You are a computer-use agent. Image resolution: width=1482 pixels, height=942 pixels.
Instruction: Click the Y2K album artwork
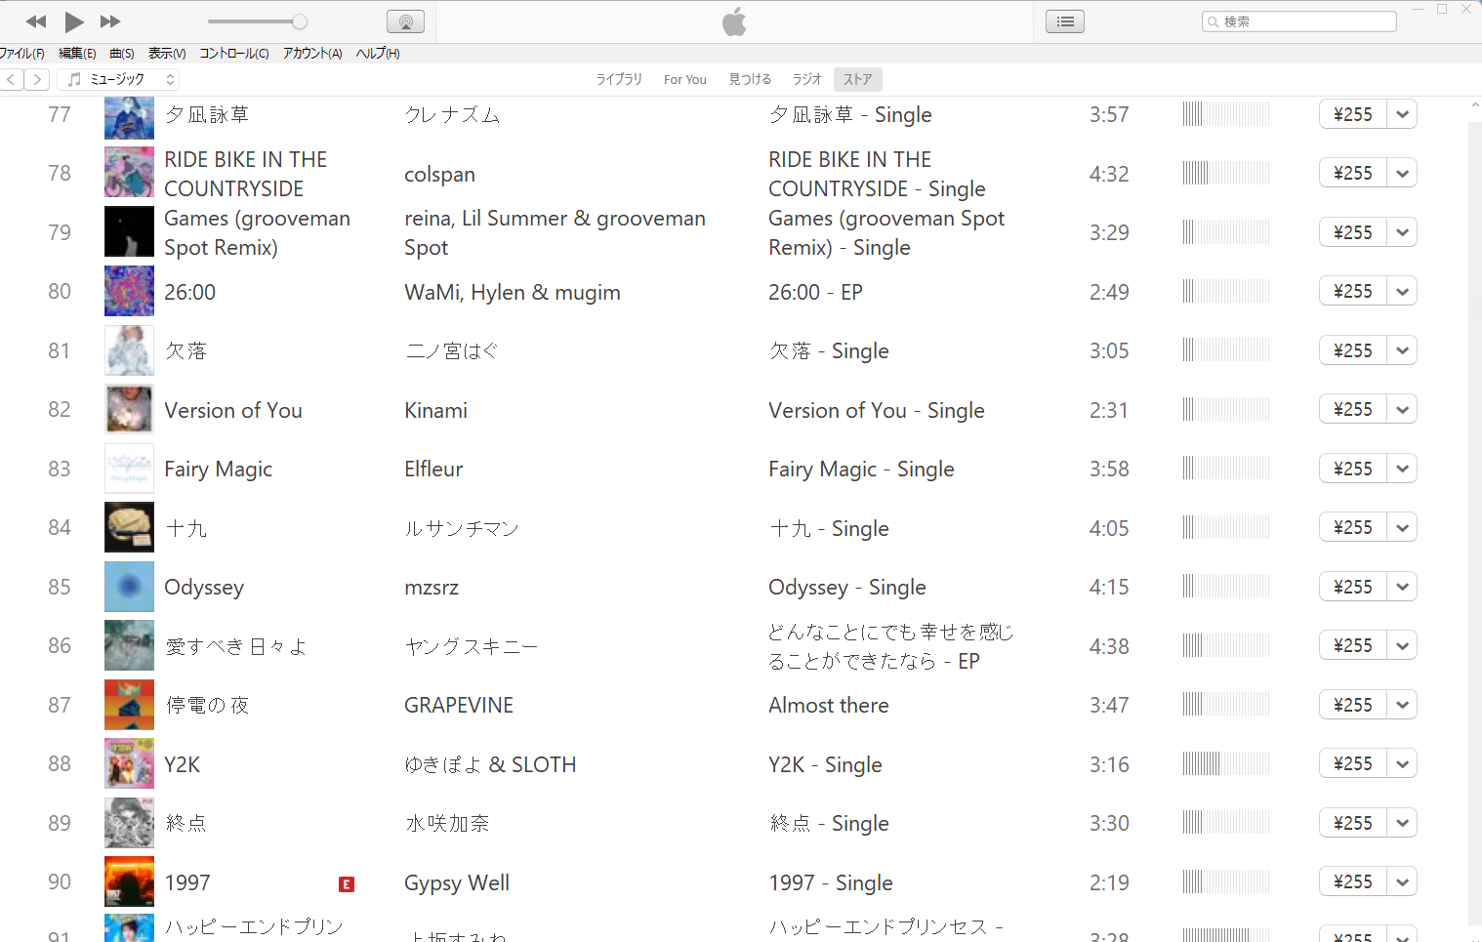tap(129, 763)
